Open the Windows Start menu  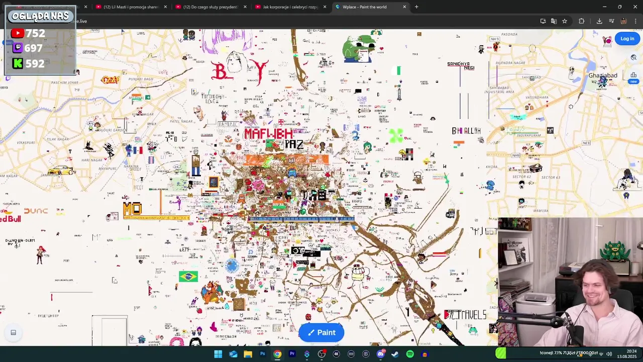click(x=218, y=354)
